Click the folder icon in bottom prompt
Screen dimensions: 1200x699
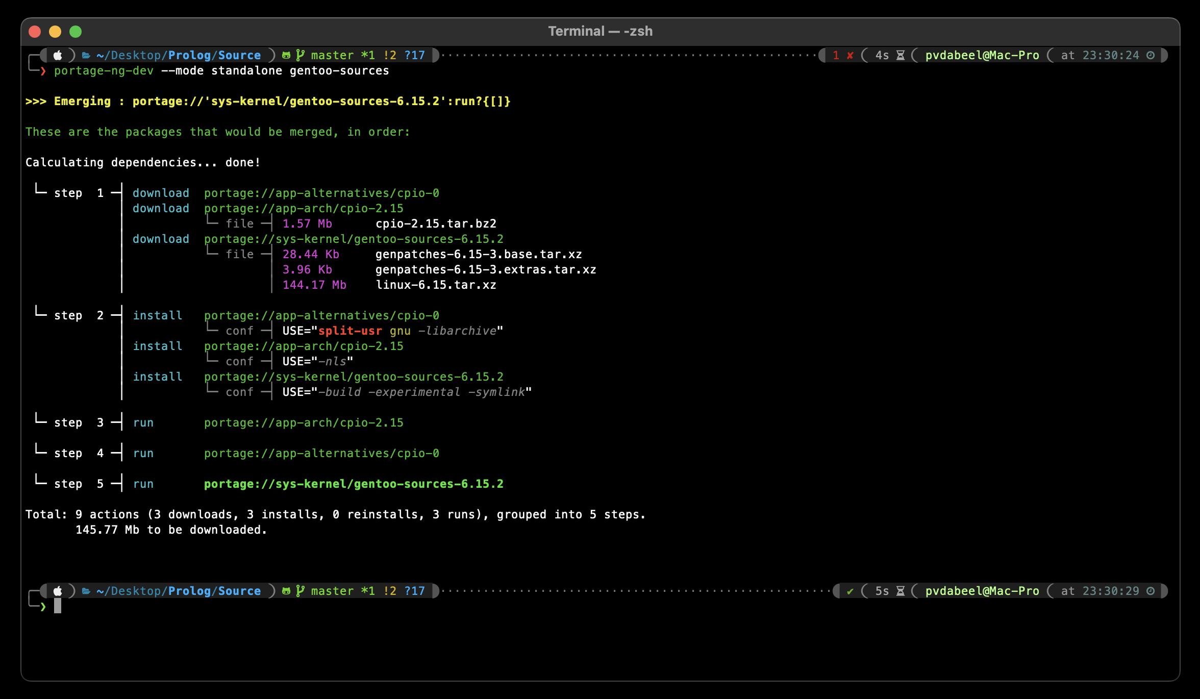pyautogui.click(x=86, y=591)
